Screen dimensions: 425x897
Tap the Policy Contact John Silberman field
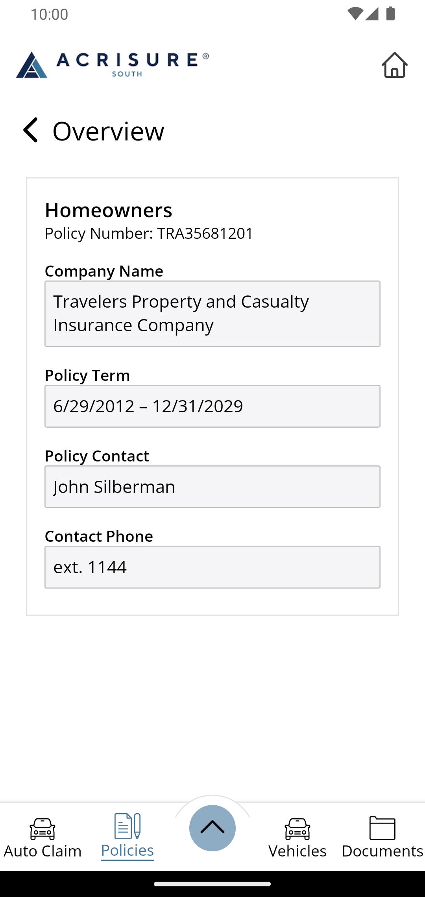point(213,487)
